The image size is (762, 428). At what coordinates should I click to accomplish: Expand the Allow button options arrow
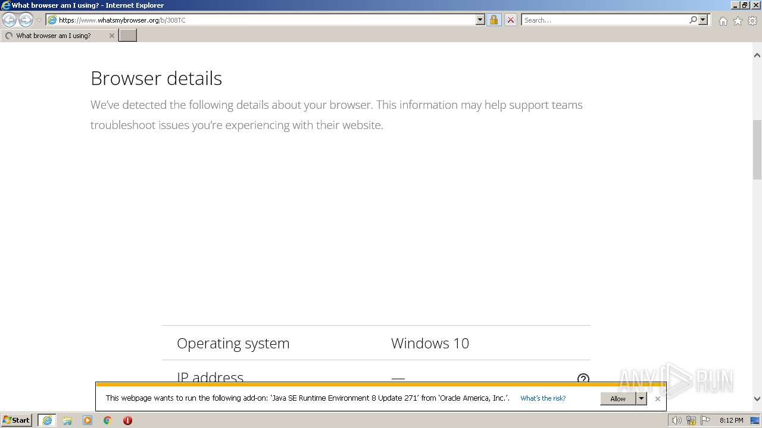click(x=641, y=399)
